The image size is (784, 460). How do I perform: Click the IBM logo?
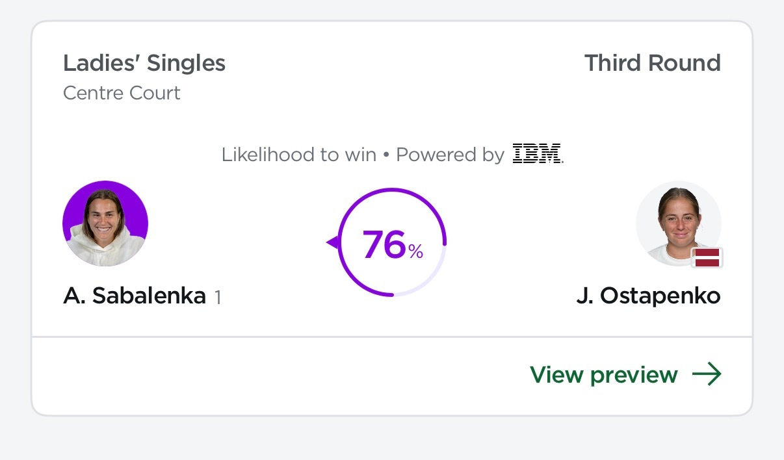[x=537, y=154]
